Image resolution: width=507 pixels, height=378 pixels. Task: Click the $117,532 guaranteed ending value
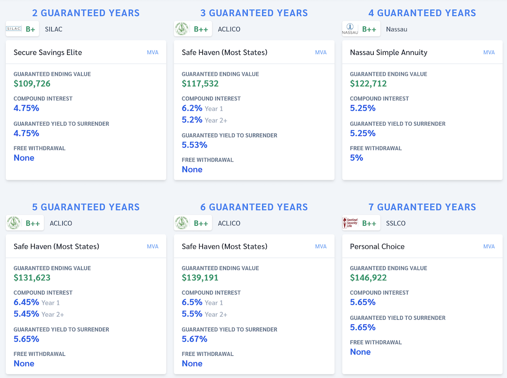(x=200, y=83)
